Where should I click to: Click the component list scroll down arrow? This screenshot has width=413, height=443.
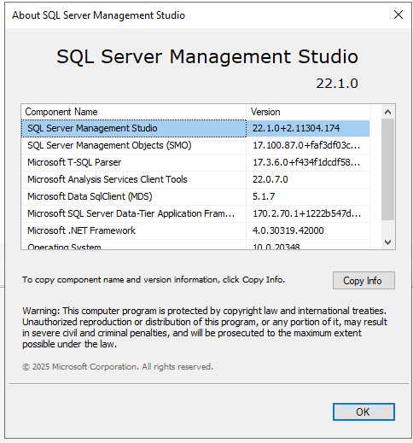tap(387, 242)
